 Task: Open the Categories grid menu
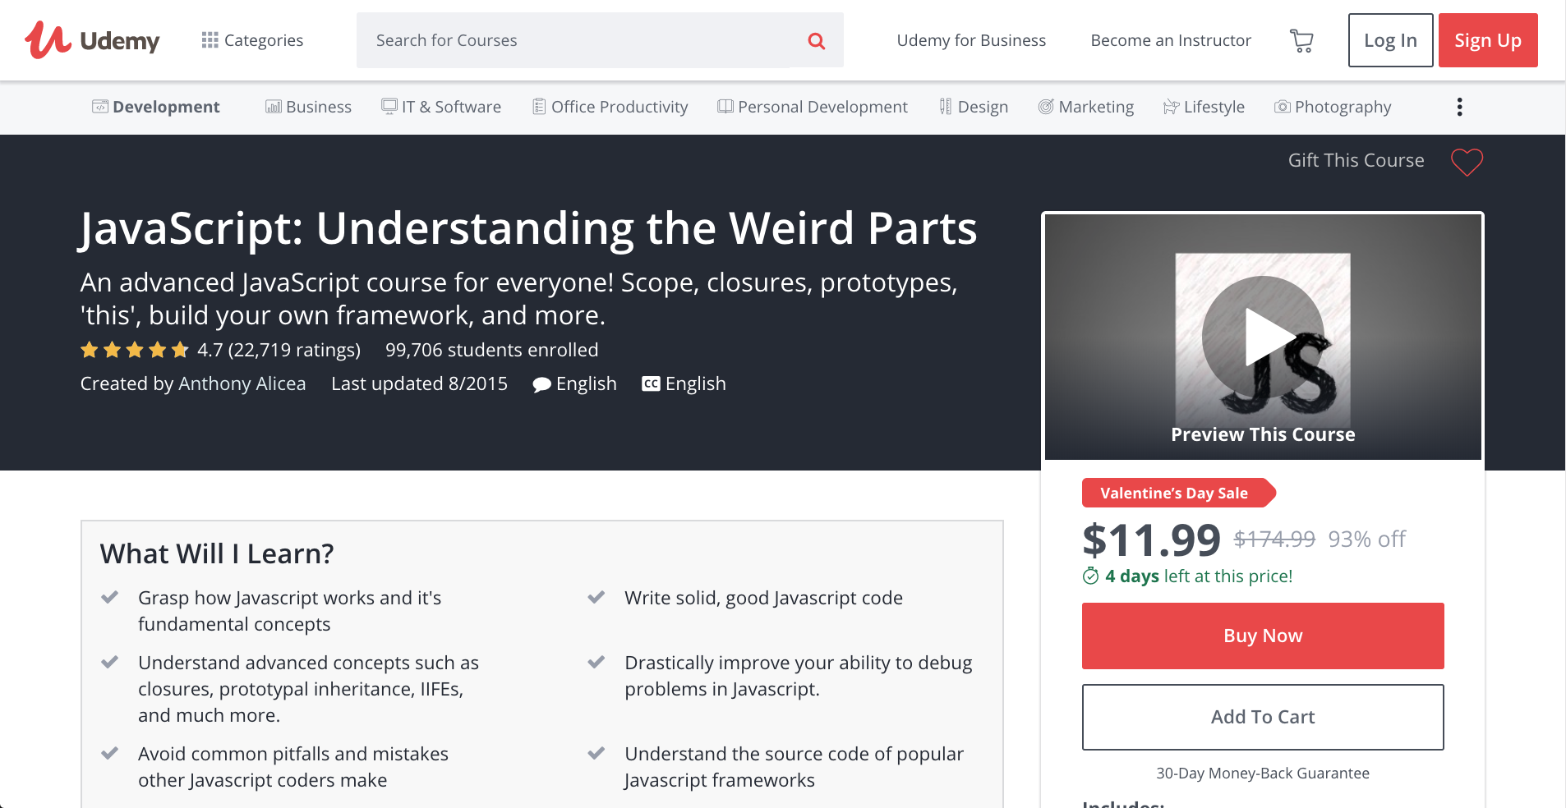pyautogui.click(x=252, y=40)
